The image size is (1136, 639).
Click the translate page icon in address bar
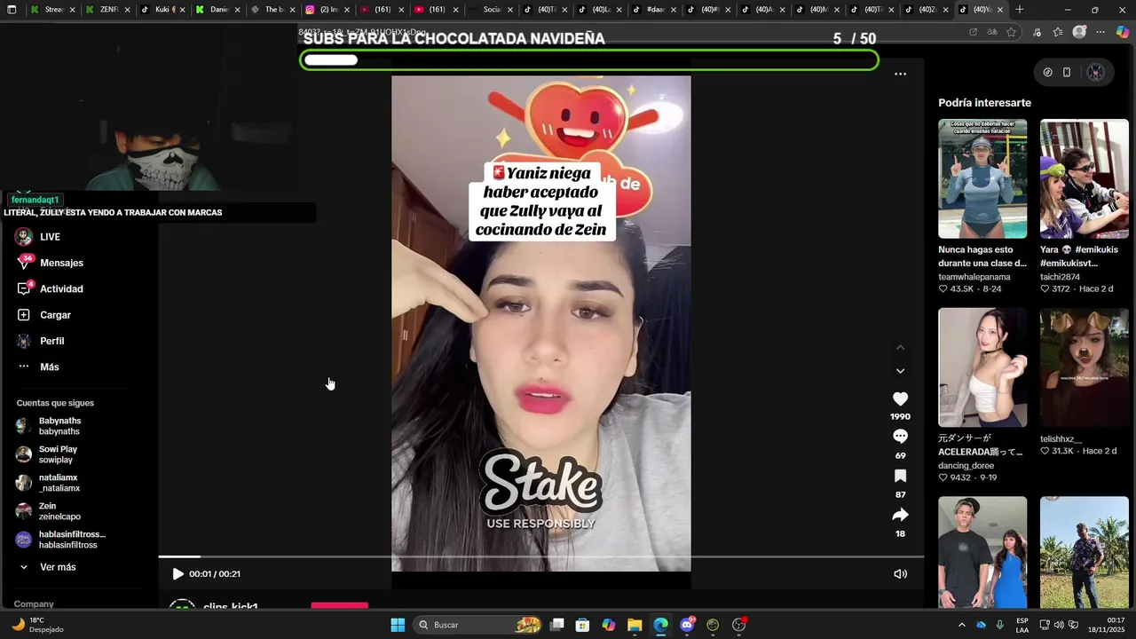992,32
